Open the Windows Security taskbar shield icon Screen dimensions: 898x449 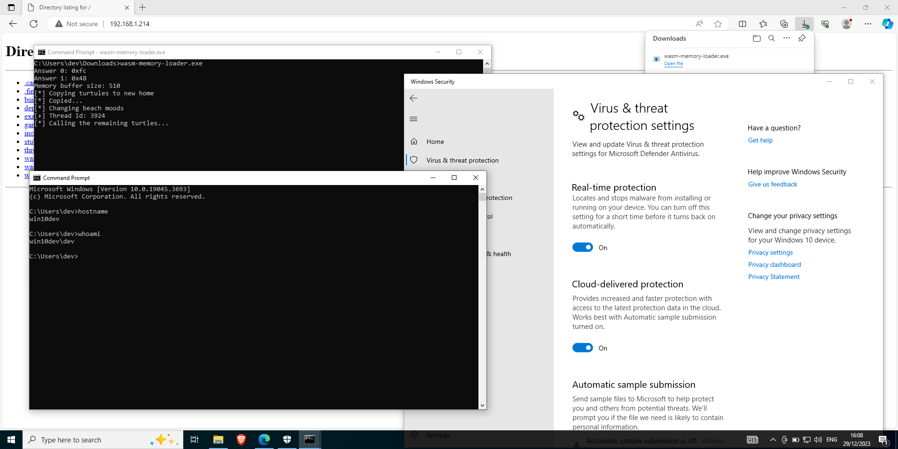287,439
